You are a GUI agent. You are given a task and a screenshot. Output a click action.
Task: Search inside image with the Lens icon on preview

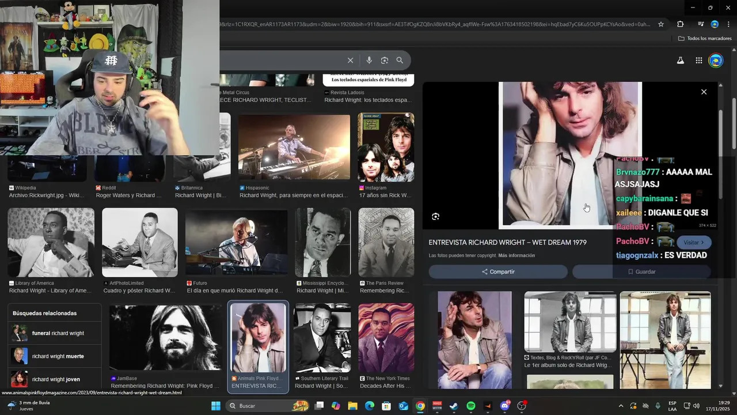tap(435, 217)
